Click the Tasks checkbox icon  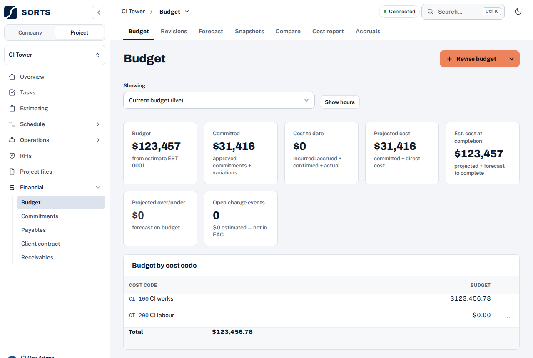coord(12,92)
